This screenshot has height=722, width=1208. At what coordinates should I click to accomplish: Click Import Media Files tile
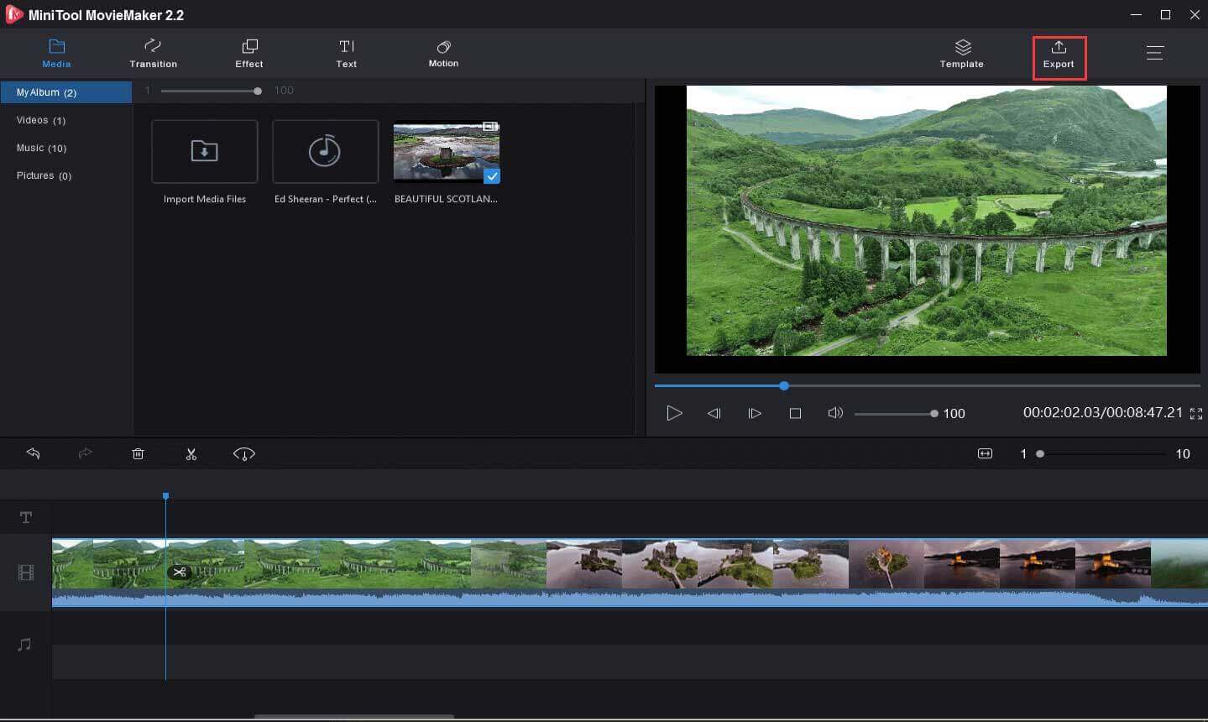click(204, 152)
